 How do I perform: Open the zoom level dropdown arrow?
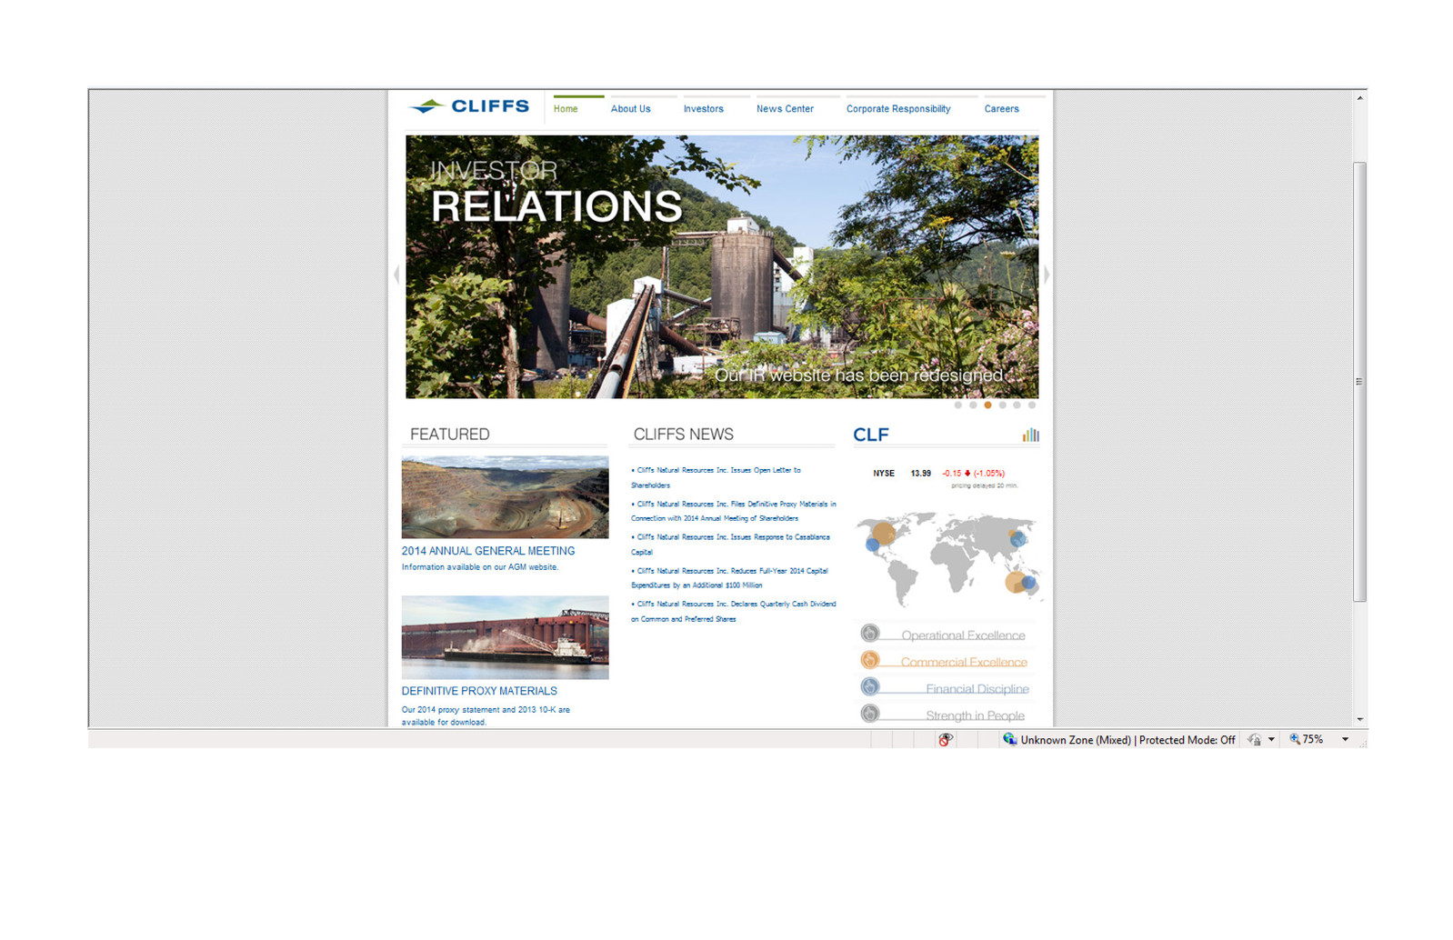[1345, 740]
